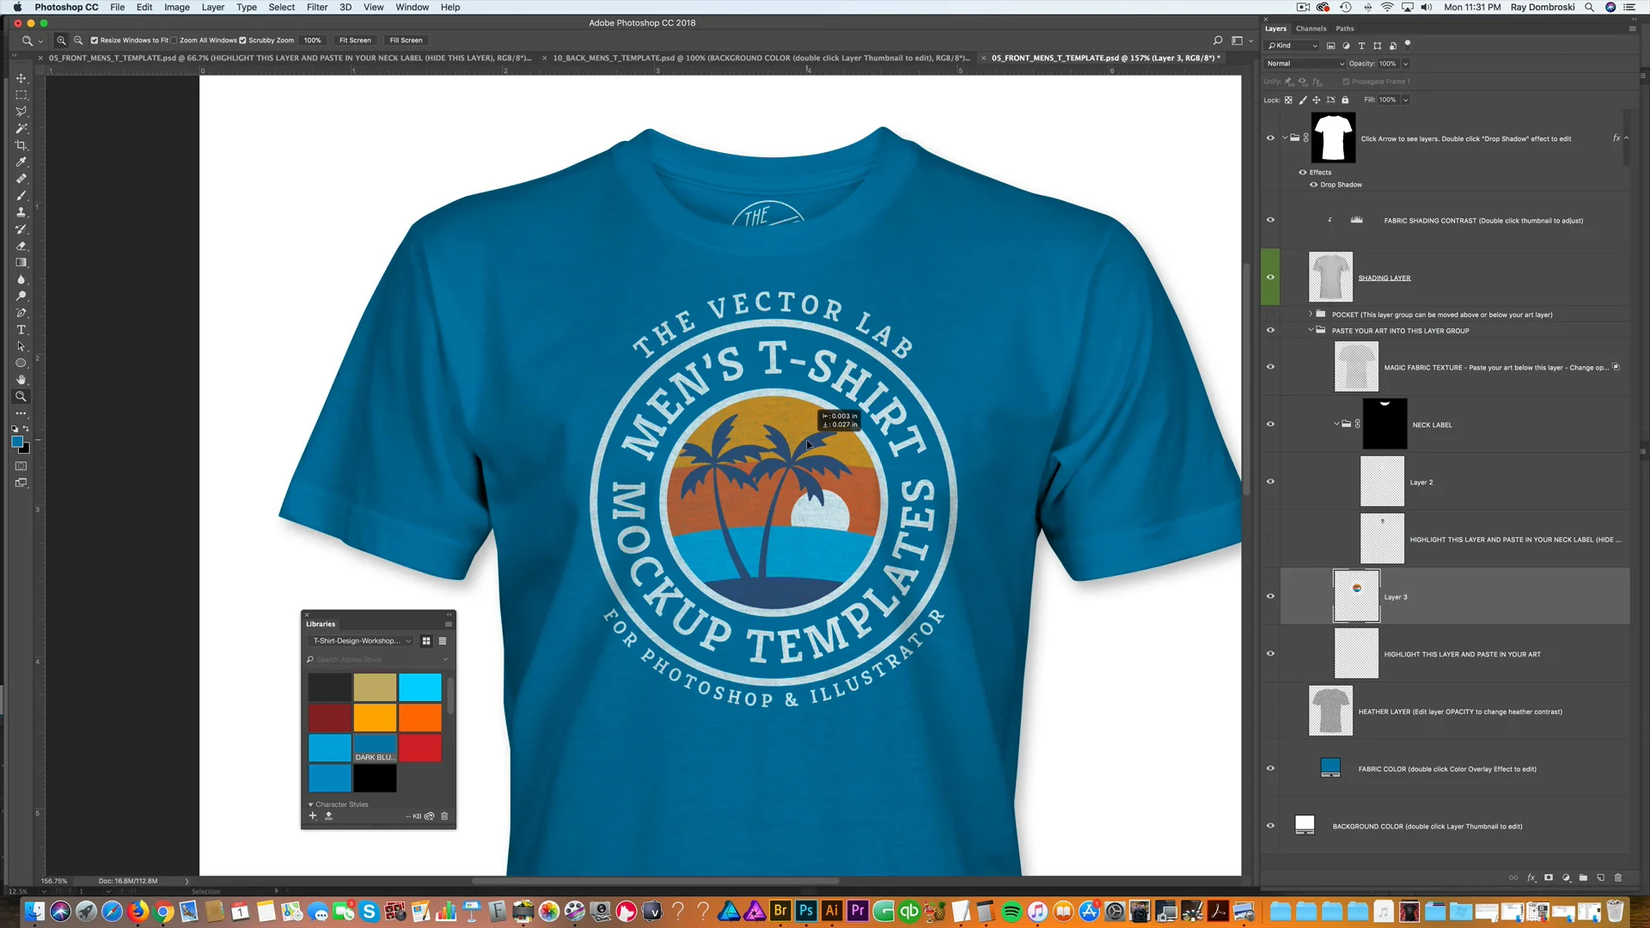Open the Normal blend mode dropdown
This screenshot has height=928, width=1650.
1305,64
